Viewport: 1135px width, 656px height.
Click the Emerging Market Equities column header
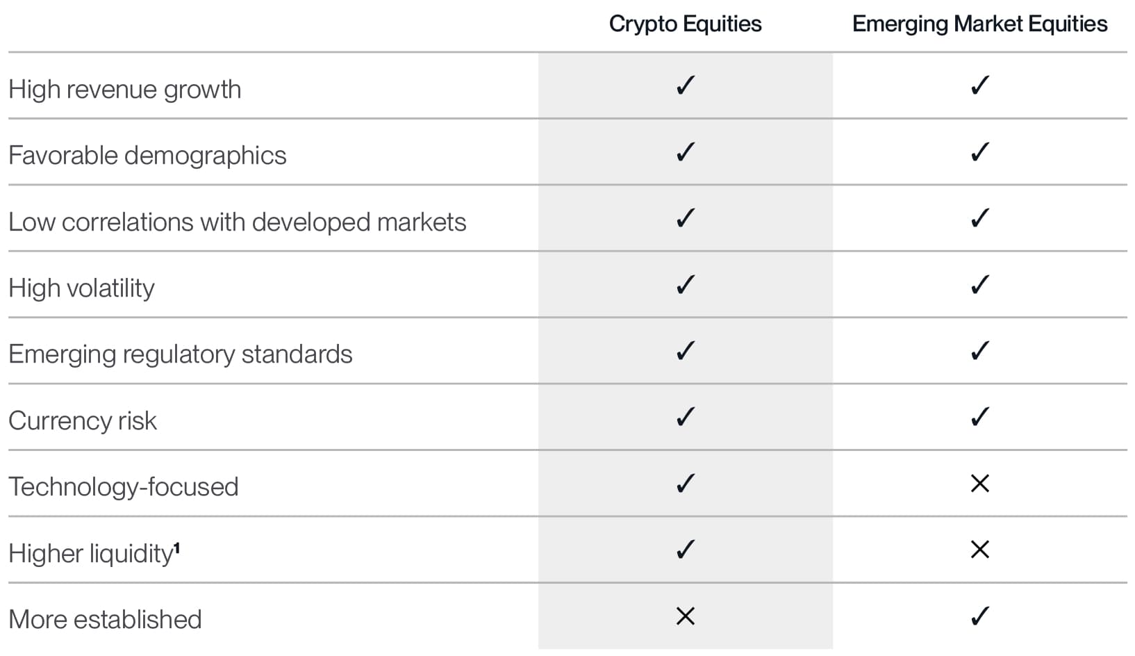979,24
